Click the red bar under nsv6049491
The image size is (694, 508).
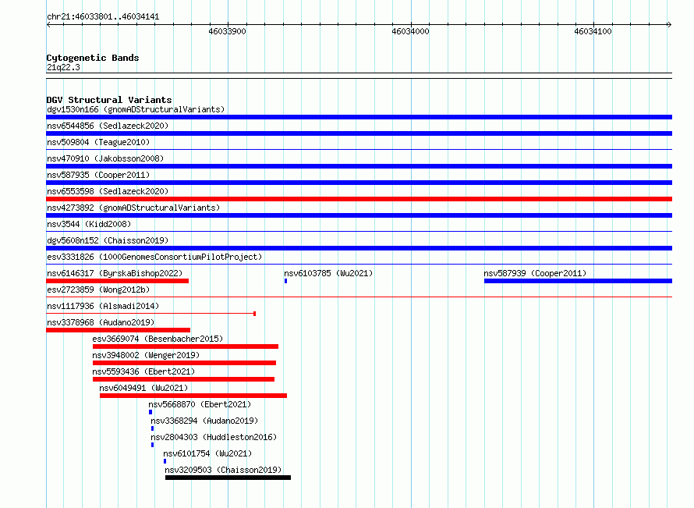[193, 396]
